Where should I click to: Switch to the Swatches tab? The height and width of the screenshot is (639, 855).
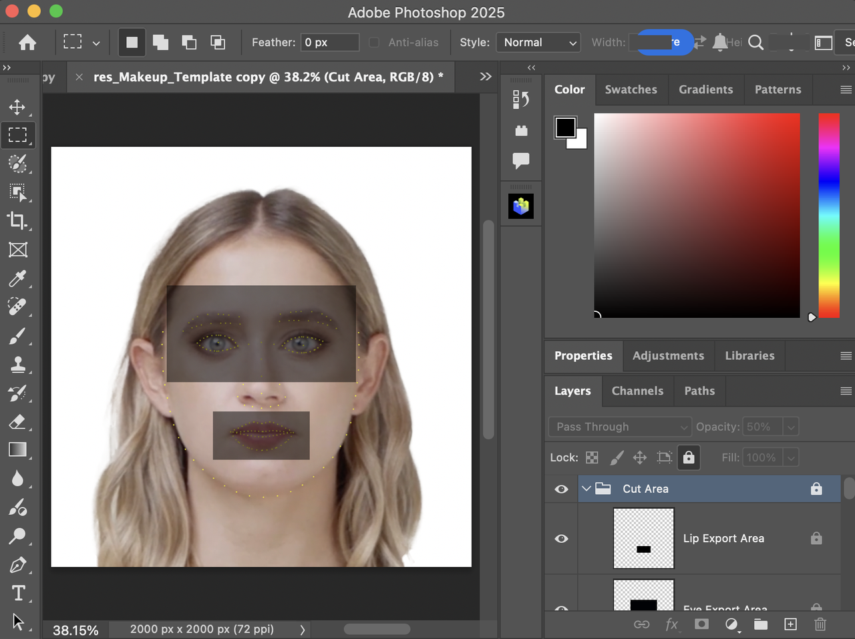pyautogui.click(x=631, y=89)
